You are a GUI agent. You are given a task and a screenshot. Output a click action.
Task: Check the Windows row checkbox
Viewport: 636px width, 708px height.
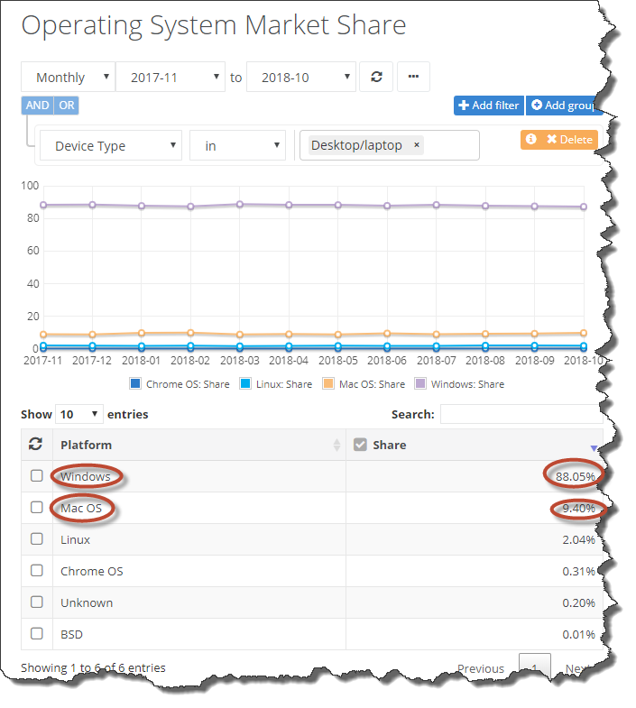(x=37, y=476)
